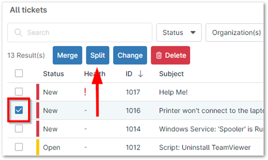Toggle the select-all tickets checkbox

click(19, 73)
